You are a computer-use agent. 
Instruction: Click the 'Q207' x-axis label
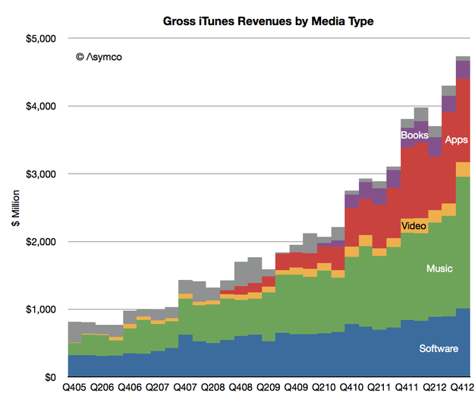[x=157, y=387]
